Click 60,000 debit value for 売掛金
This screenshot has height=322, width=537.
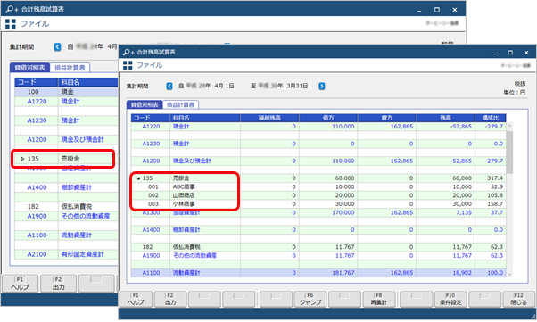coord(344,178)
